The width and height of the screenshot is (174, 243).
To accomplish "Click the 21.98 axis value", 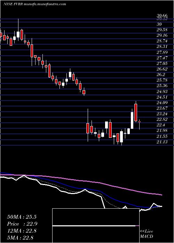I will (x=162, y=131).
